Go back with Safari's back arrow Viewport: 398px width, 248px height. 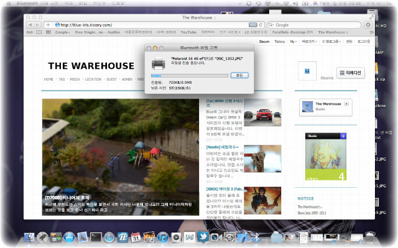[30, 25]
